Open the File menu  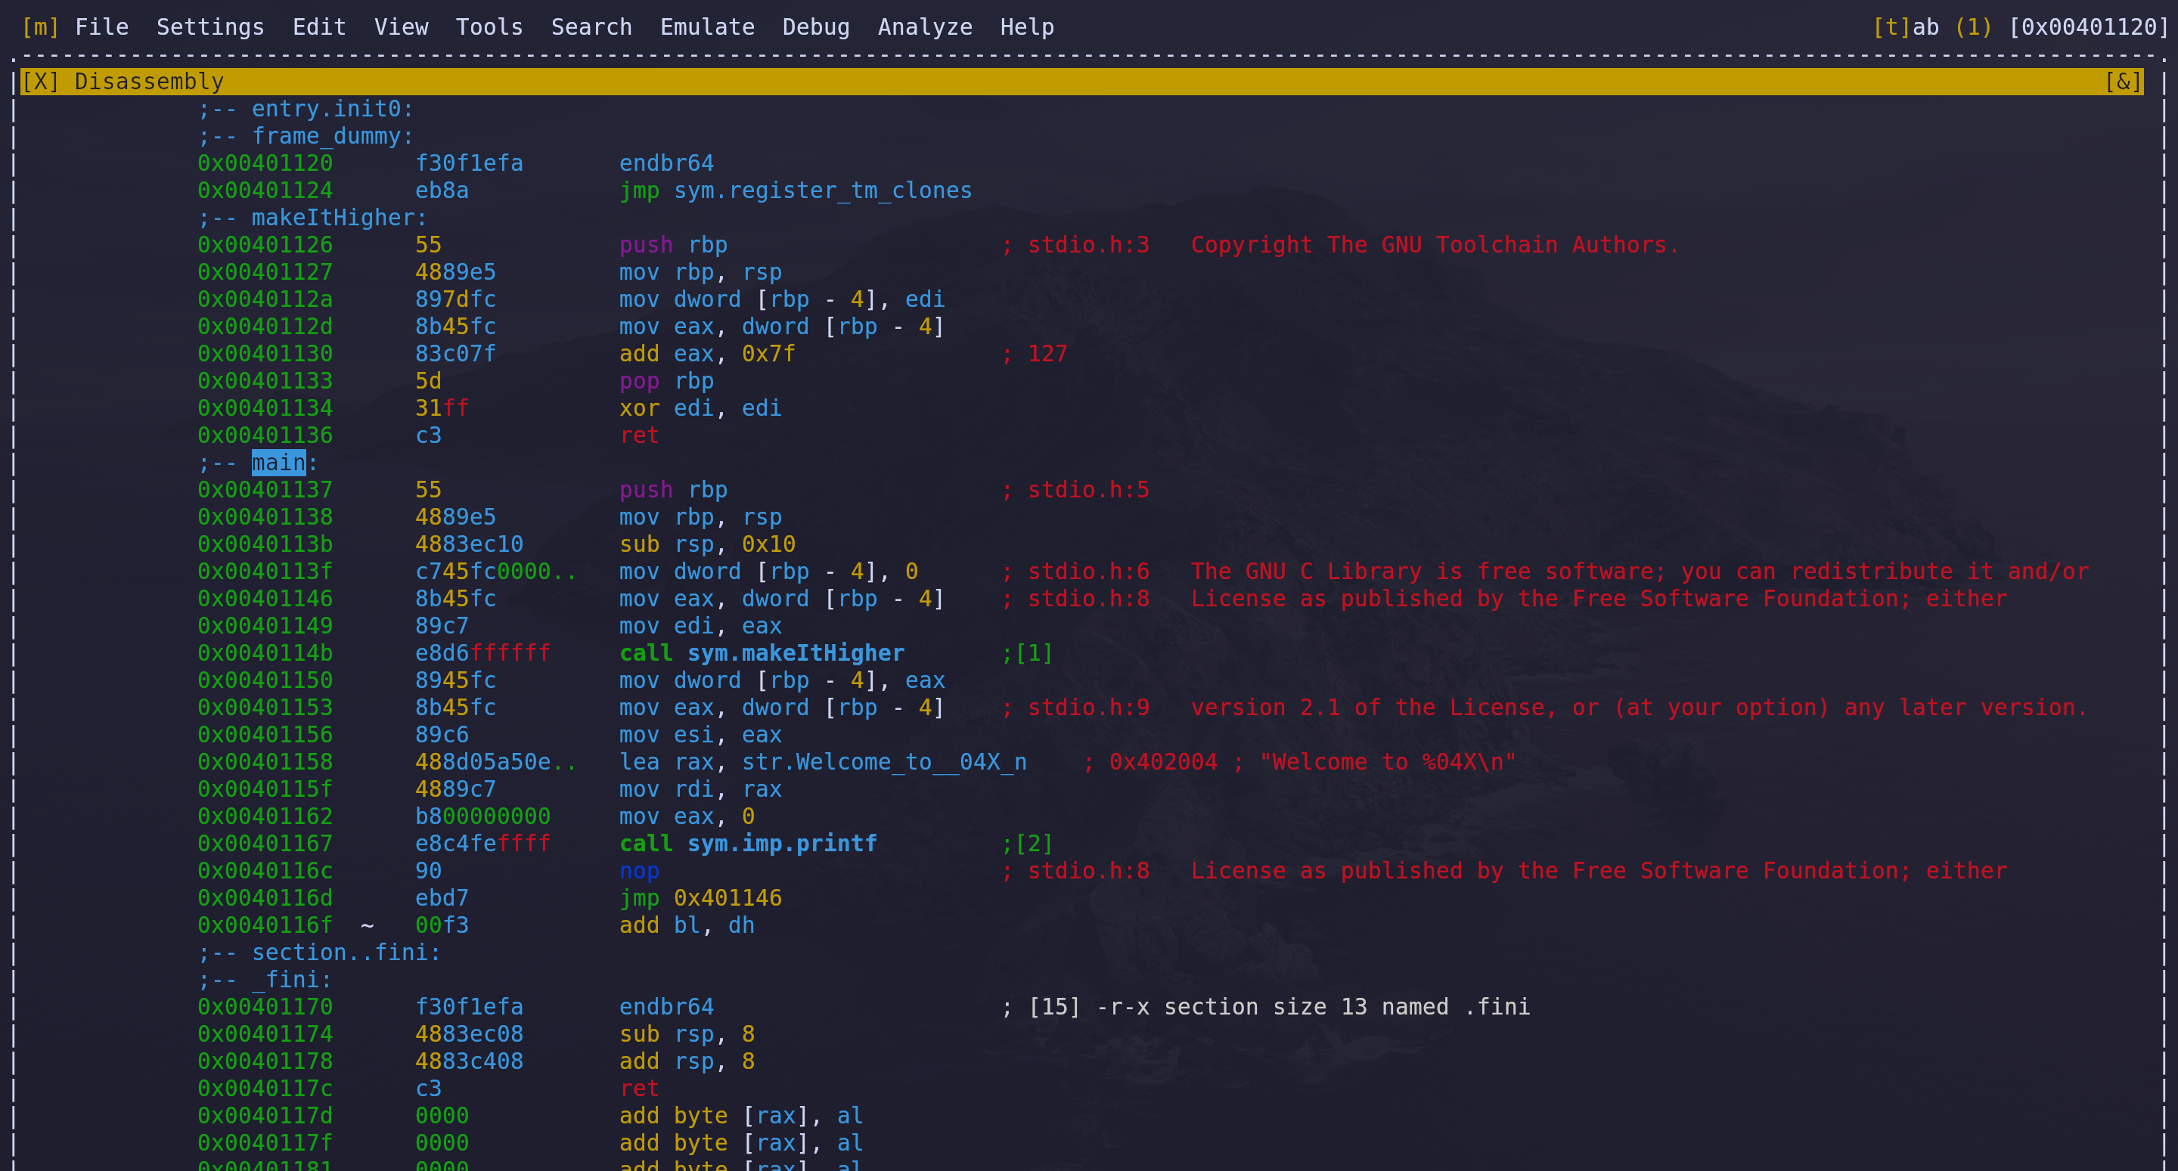(x=101, y=27)
